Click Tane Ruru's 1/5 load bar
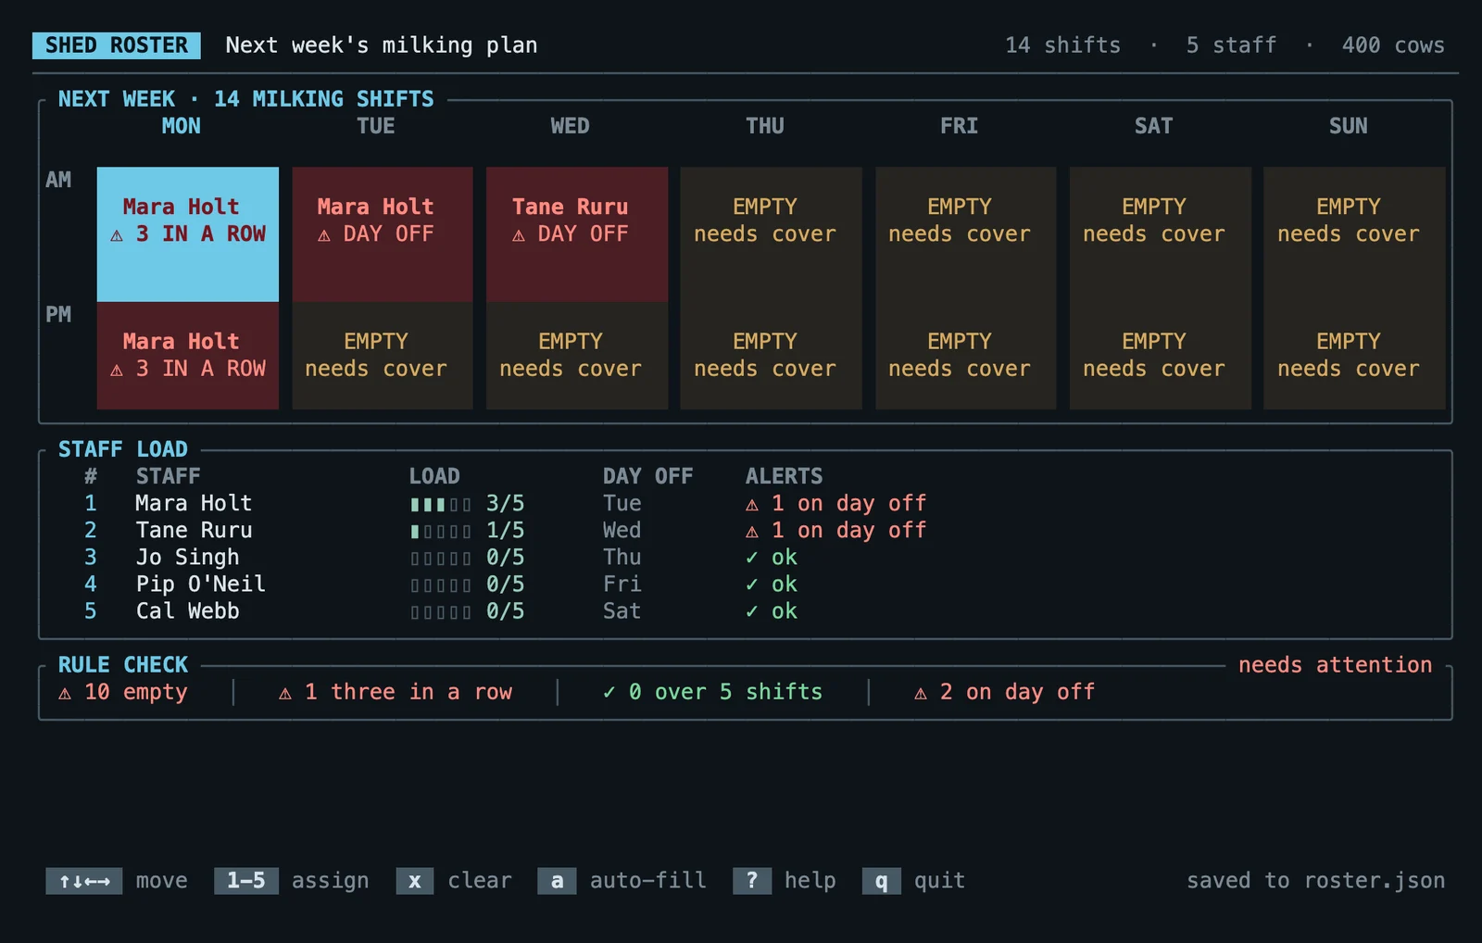 click(441, 532)
